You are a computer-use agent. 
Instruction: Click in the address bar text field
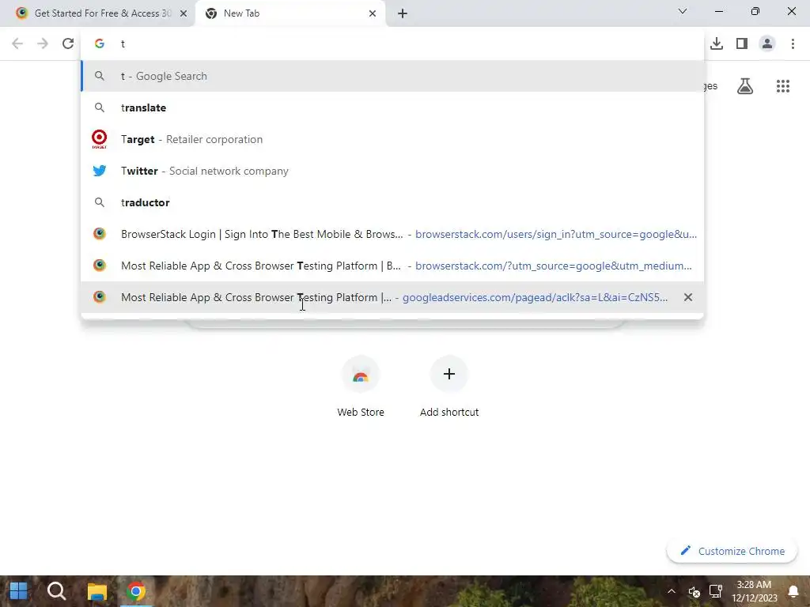392,43
